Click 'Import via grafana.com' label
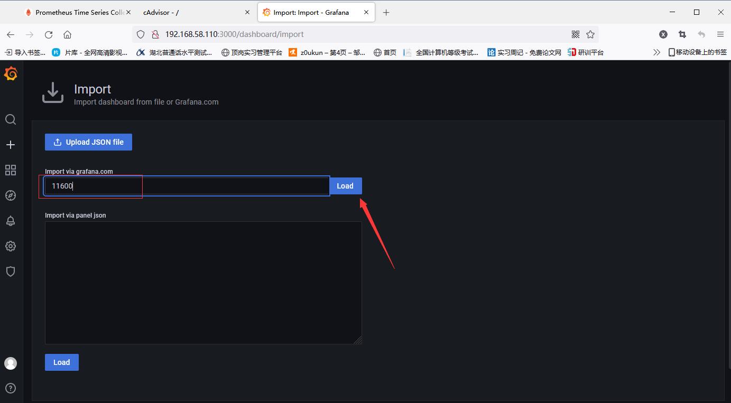The image size is (731, 403). [79, 172]
